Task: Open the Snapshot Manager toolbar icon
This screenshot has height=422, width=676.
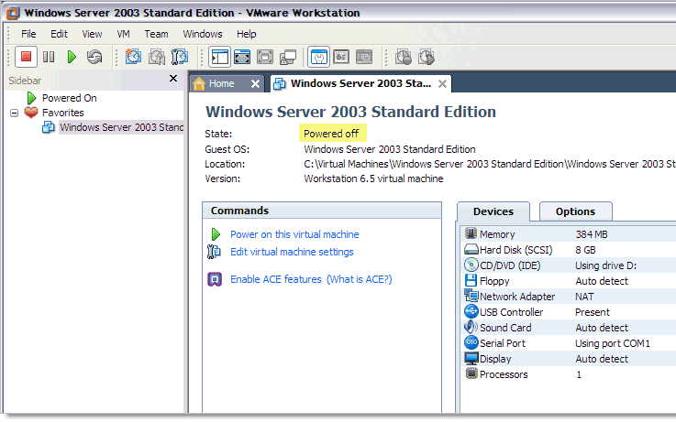Action: (x=180, y=57)
